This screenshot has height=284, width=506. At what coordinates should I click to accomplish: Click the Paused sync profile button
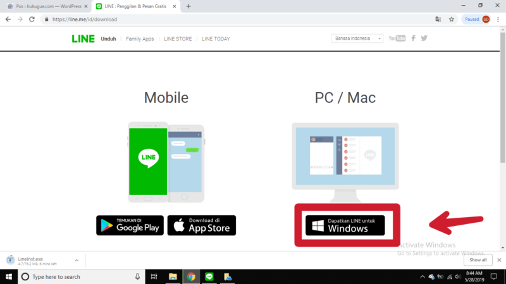[x=477, y=20]
